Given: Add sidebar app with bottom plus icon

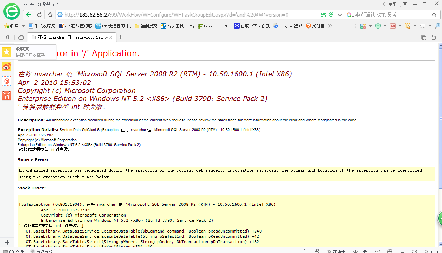Looking at the screenshot, I should [7, 242].
